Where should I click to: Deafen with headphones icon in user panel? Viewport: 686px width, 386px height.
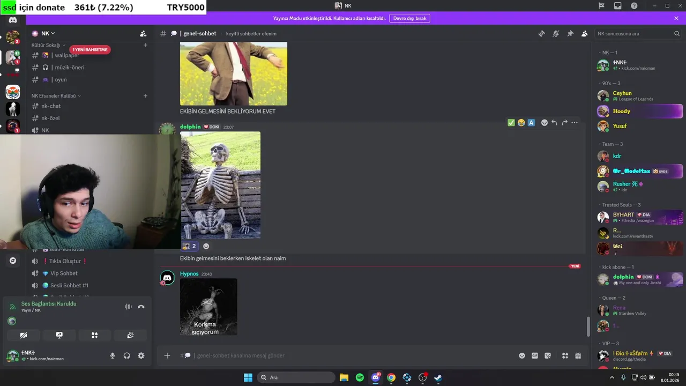click(127, 355)
